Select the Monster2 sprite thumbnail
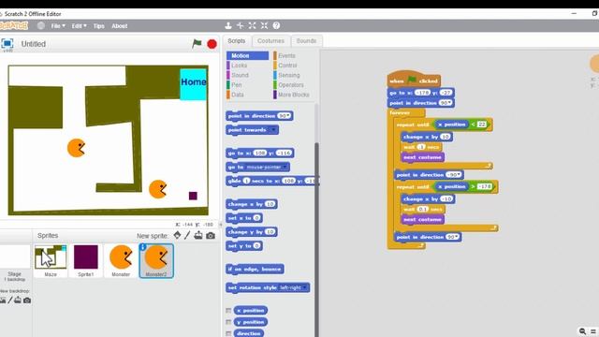599x337 pixels. pos(156,260)
